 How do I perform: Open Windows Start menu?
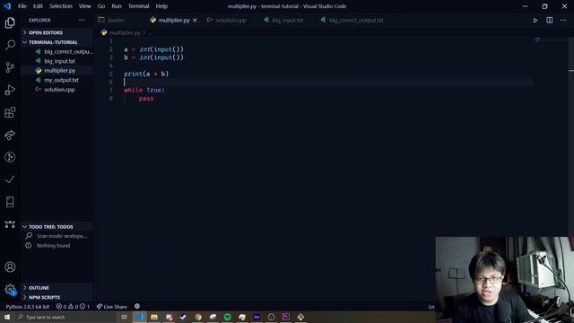7,317
